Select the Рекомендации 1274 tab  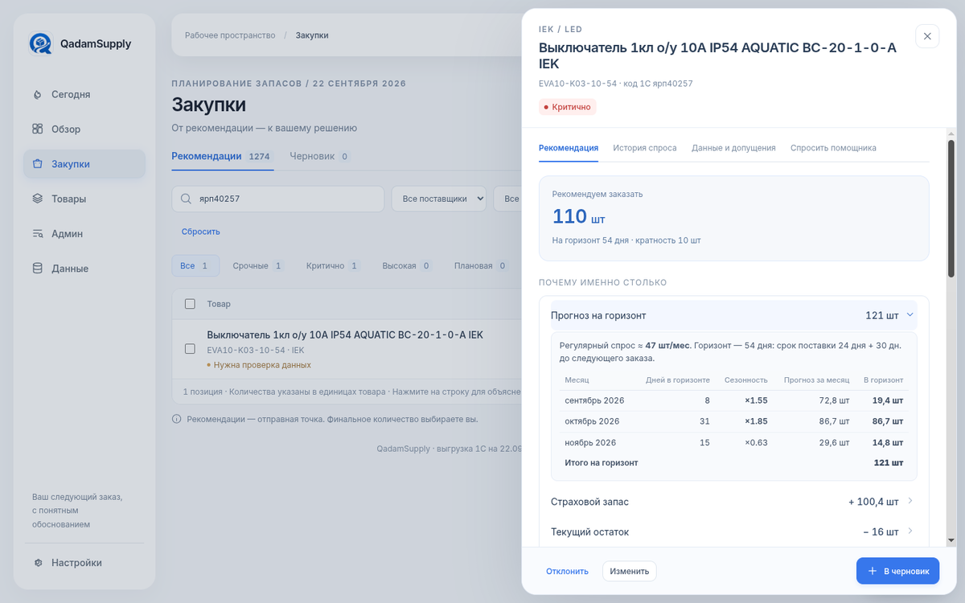pos(223,156)
